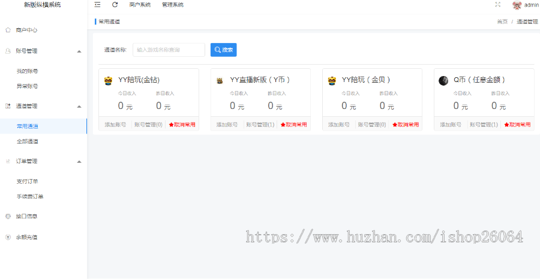Select 常用通道 in sidebar

click(43, 126)
